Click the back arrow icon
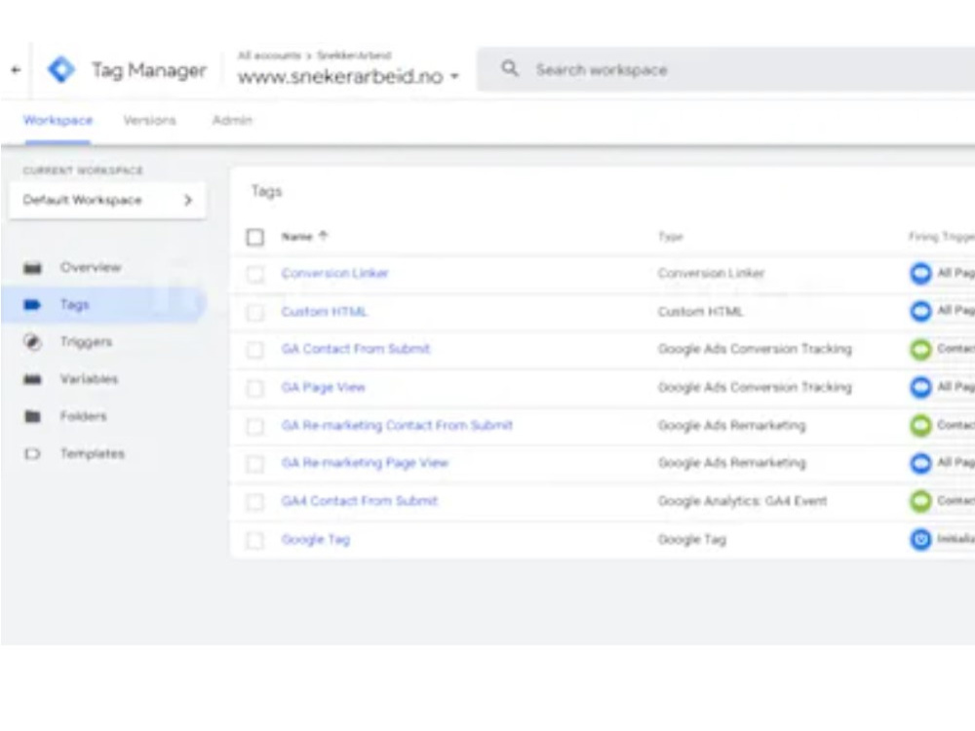Viewport: 975px width, 731px height. point(16,70)
